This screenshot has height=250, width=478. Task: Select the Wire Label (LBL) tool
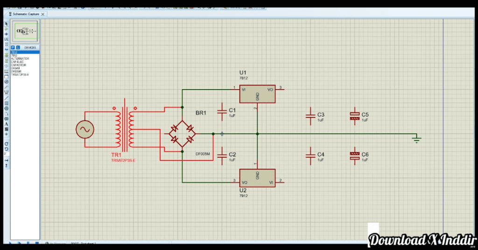click(x=7, y=40)
